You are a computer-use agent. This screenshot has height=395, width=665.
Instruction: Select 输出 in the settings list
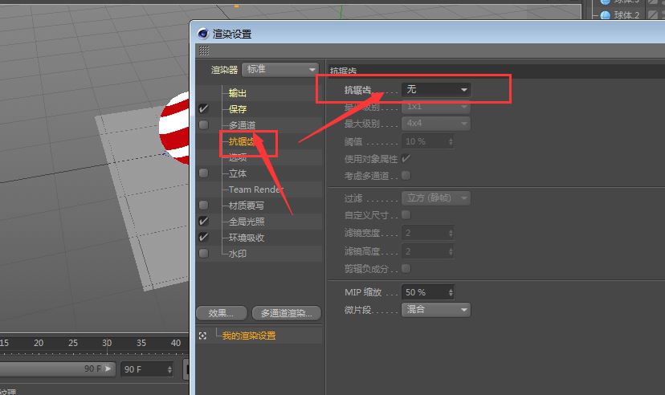[238, 93]
